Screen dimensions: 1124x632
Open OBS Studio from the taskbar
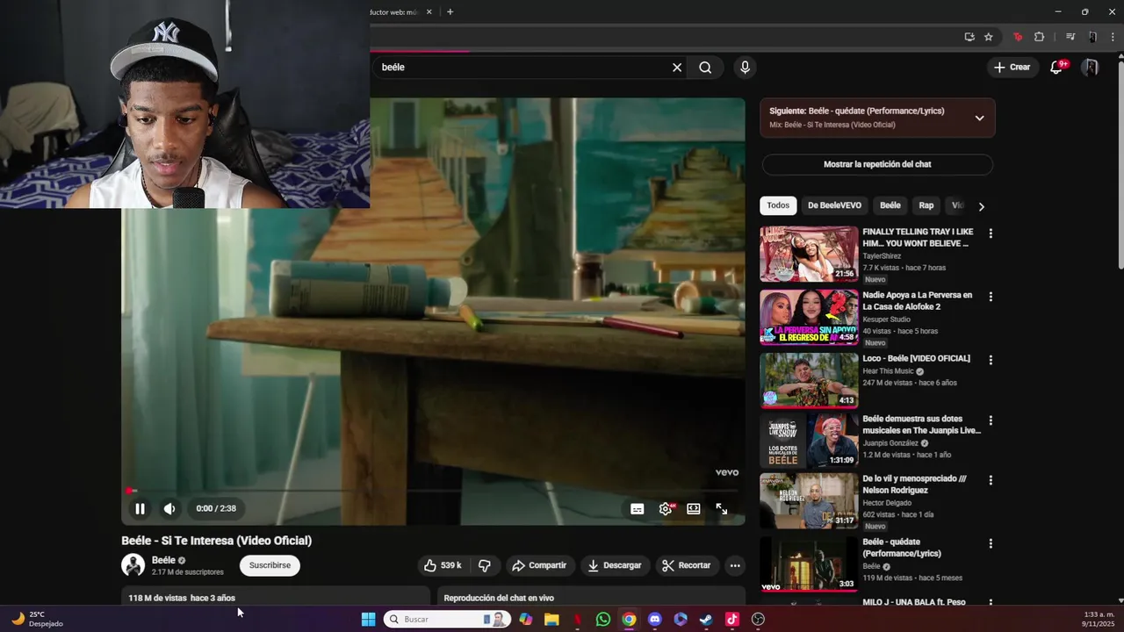pyautogui.click(x=759, y=620)
